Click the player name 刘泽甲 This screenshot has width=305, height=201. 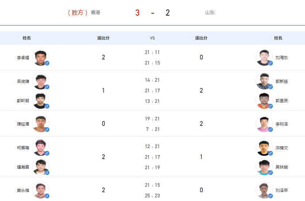pos(282,190)
